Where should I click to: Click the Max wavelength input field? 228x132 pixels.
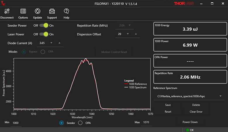click(x=146, y=122)
